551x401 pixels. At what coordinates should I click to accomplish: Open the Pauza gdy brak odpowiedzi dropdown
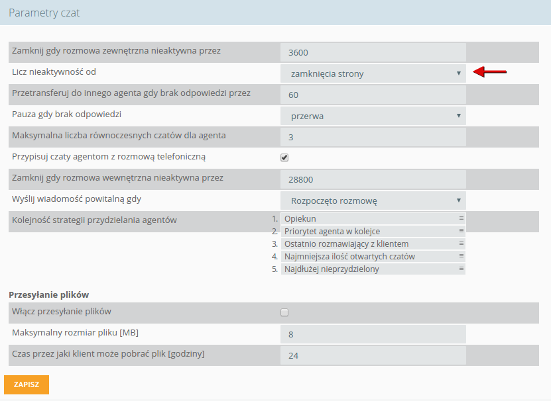tap(373, 116)
